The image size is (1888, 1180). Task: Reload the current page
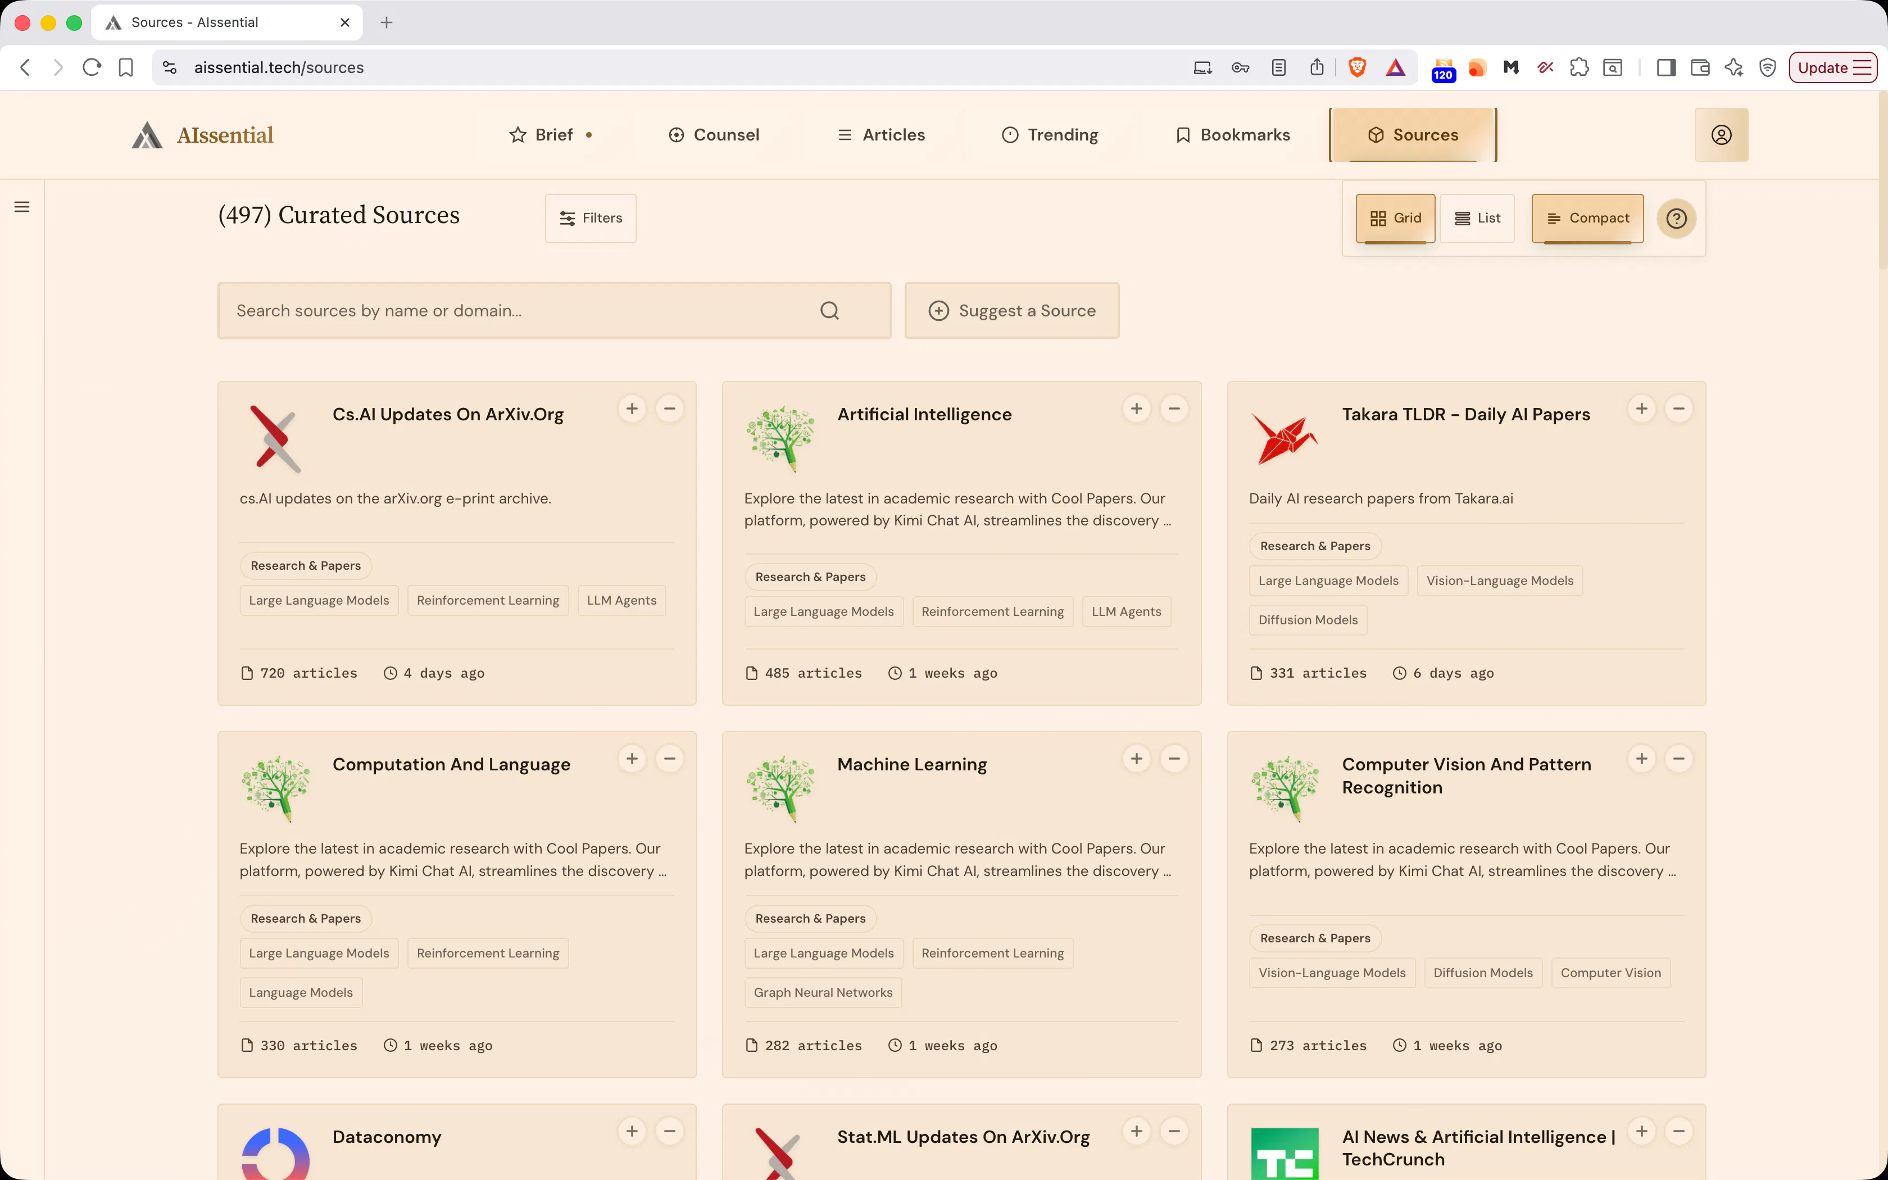coord(91,68)
